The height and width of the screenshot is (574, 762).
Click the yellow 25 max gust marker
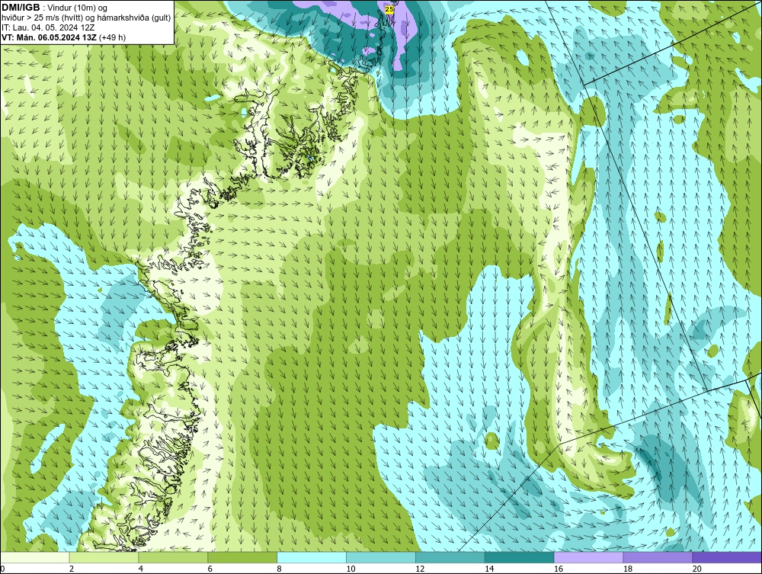click(389, 8)
